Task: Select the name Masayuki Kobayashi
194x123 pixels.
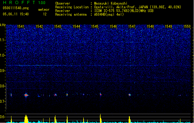Action: [111, 3]
